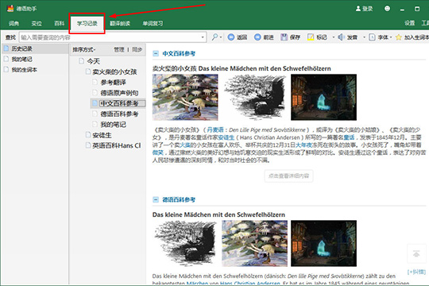429x286 pixels.
Task: Click the 德语助手 app logo icon
Action: [10, 9]
